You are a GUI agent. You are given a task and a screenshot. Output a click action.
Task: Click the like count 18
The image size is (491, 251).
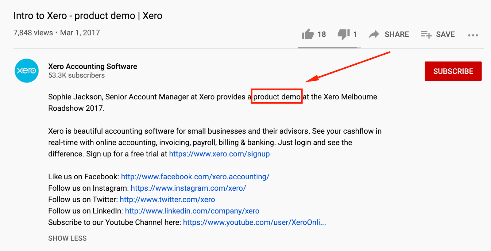(x=322, y=34)
